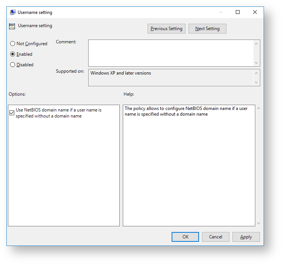Click the Help pane scroll down arrow
Viewport: 282px width, 264px height.
[x=258, y=223]
